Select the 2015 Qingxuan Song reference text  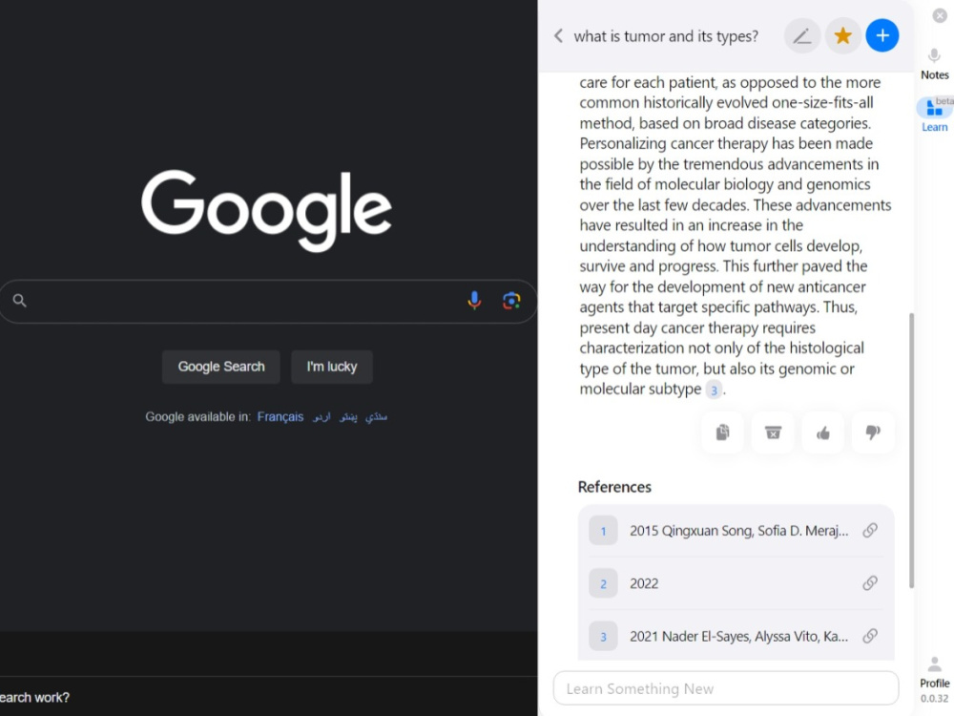click(738, 531)
